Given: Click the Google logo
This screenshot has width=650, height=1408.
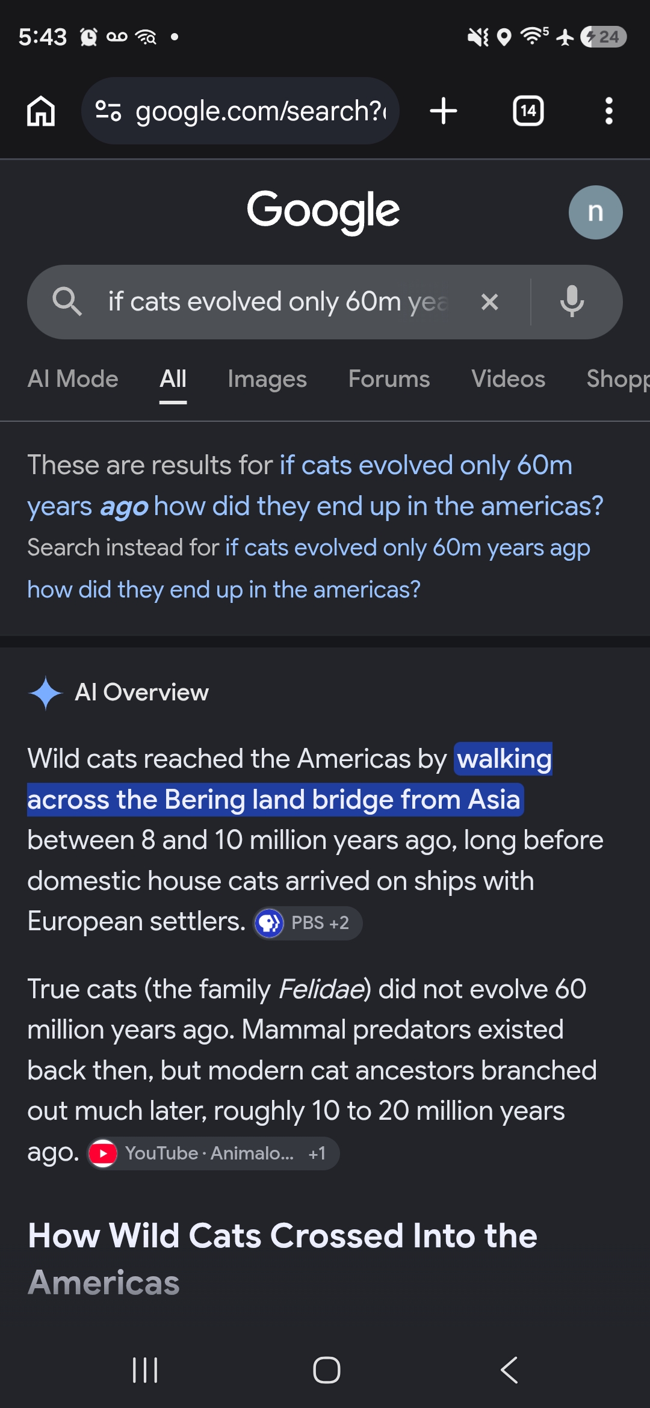Looking at the screenshot, I should coord(323,211).
